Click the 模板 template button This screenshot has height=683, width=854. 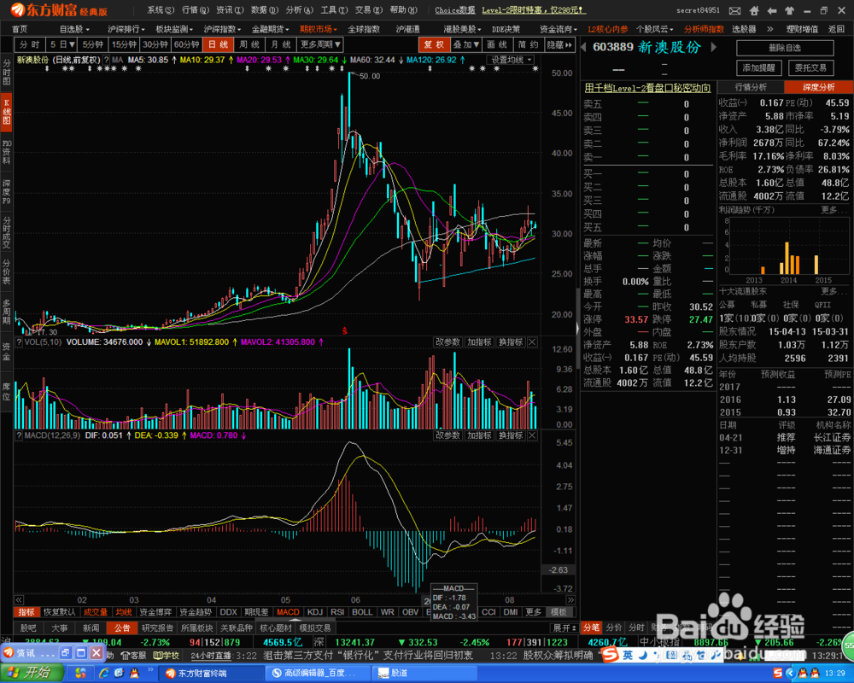pos(559,612)
